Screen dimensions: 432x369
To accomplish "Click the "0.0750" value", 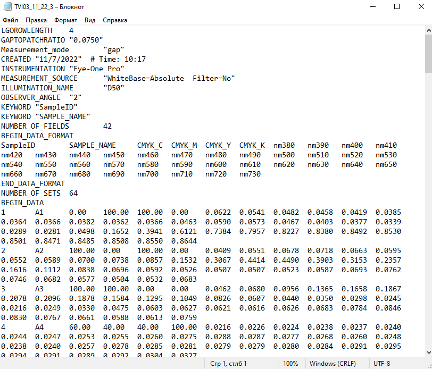I will point(86,40).
